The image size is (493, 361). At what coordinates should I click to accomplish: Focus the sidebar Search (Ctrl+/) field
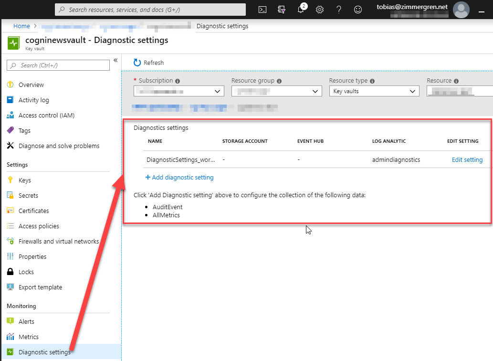(58, 65)
